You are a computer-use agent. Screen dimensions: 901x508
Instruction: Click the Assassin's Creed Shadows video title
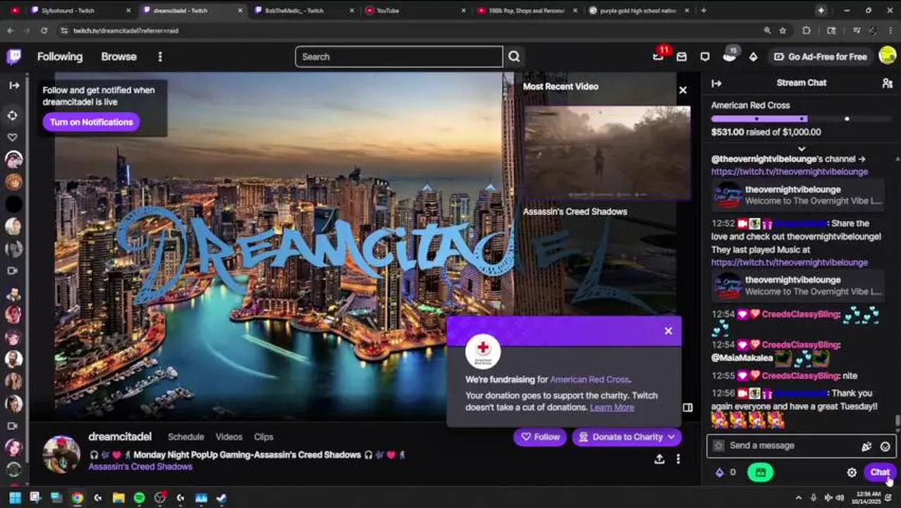575,211
